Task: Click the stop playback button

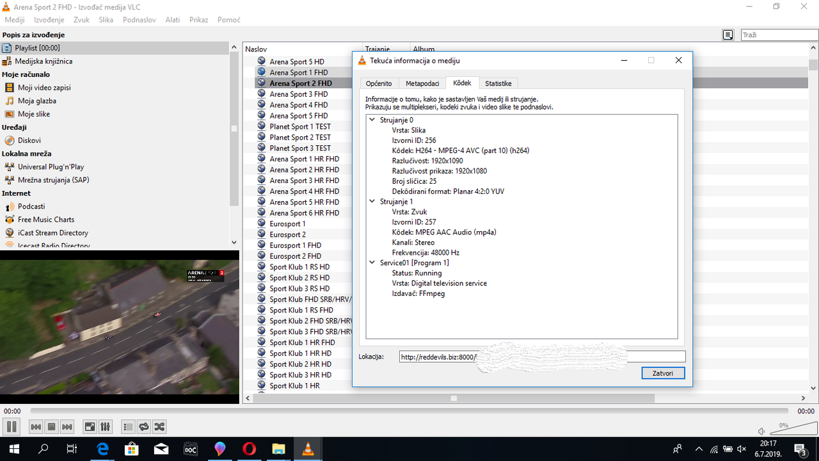Action: pos(52,426)
